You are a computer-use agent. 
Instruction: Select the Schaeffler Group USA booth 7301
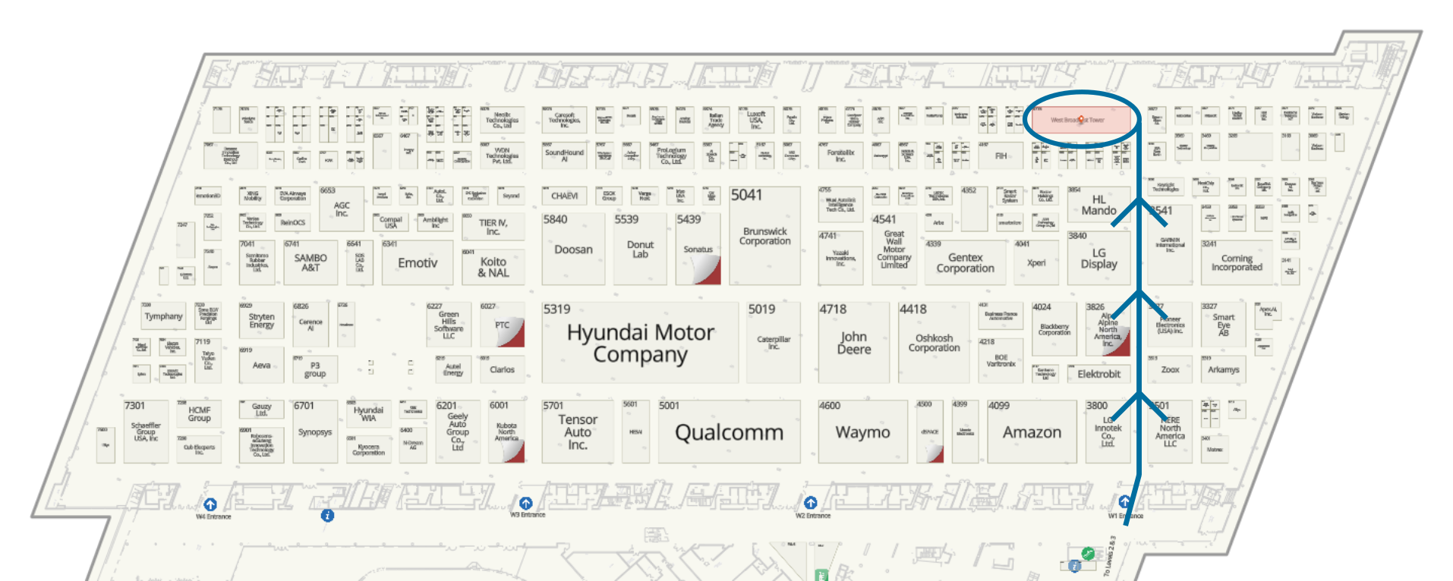[146, 432]
